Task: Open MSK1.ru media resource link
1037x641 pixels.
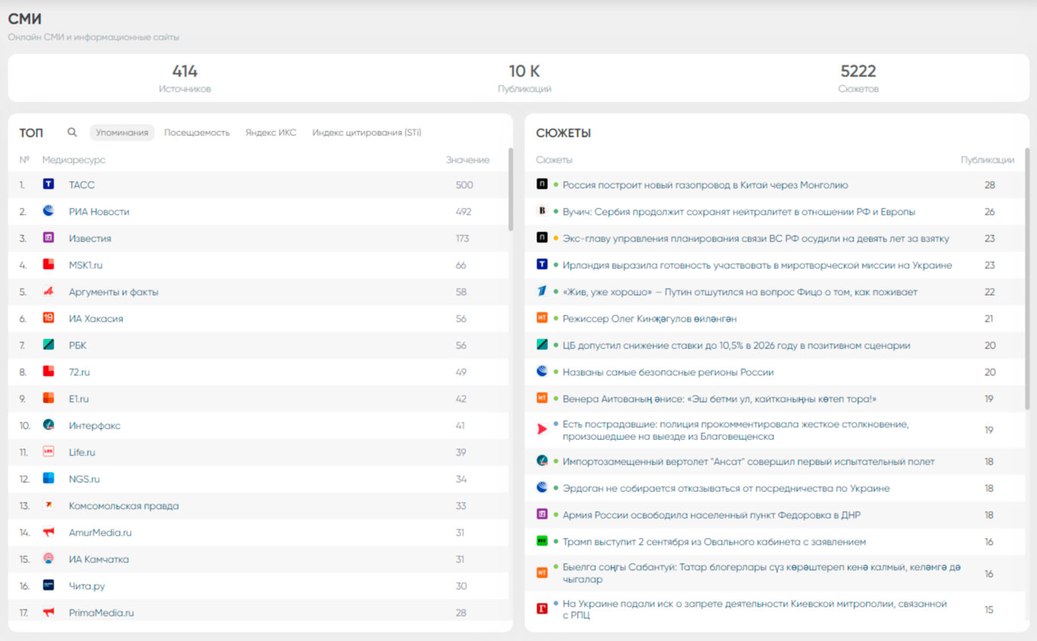Action: click(x=86, y=265)
